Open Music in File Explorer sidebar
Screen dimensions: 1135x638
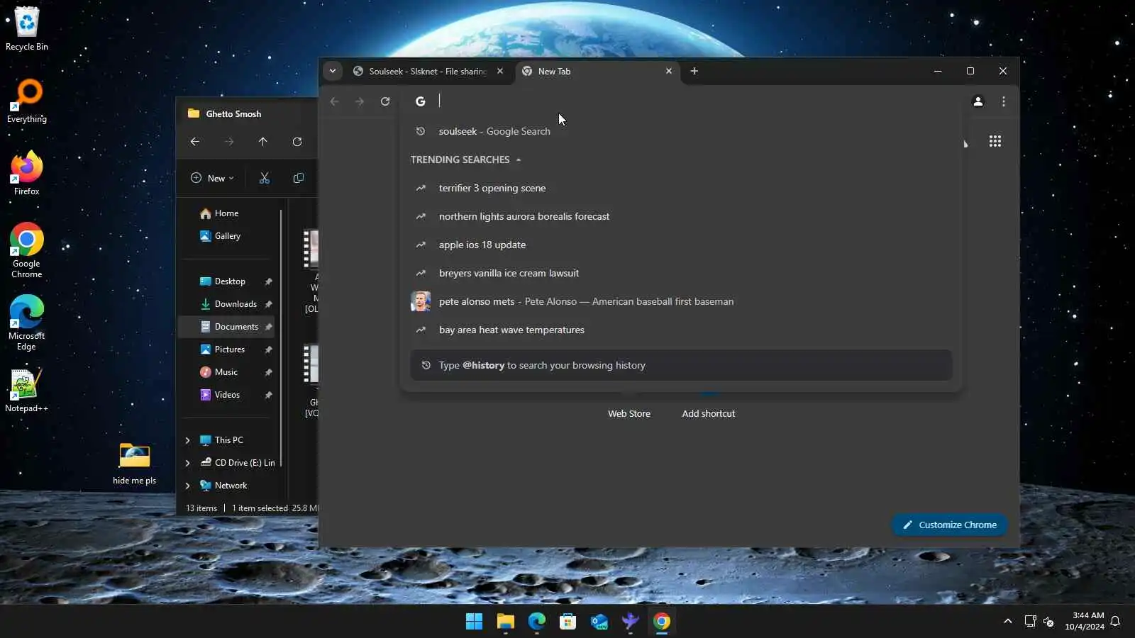click(x=227, y=372)
